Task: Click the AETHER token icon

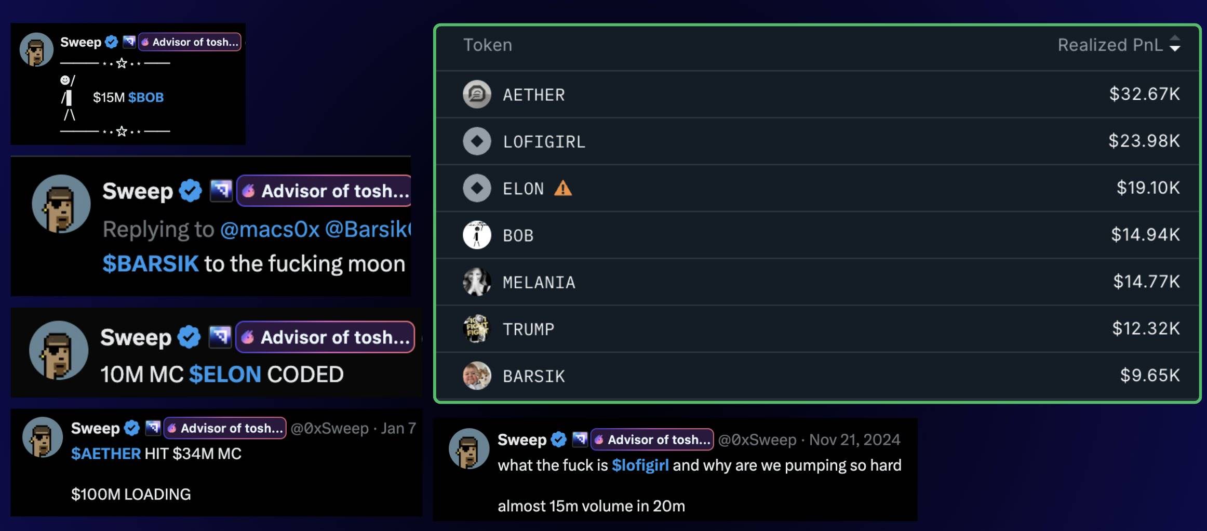Action: 477,94
